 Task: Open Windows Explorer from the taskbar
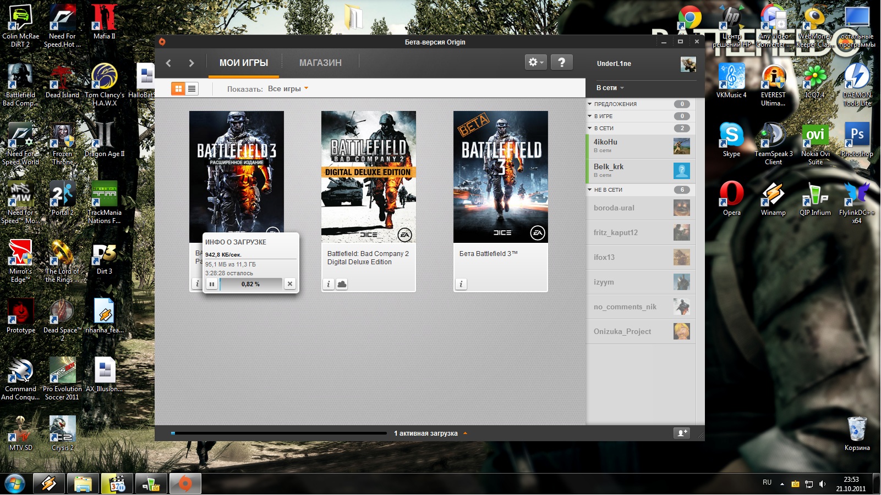pos(83,484)
